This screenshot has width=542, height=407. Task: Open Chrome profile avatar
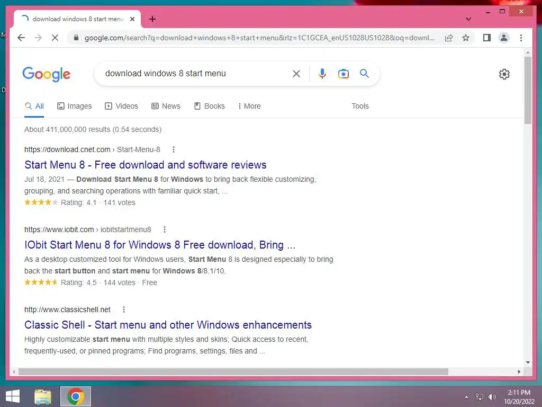point(504,38)
